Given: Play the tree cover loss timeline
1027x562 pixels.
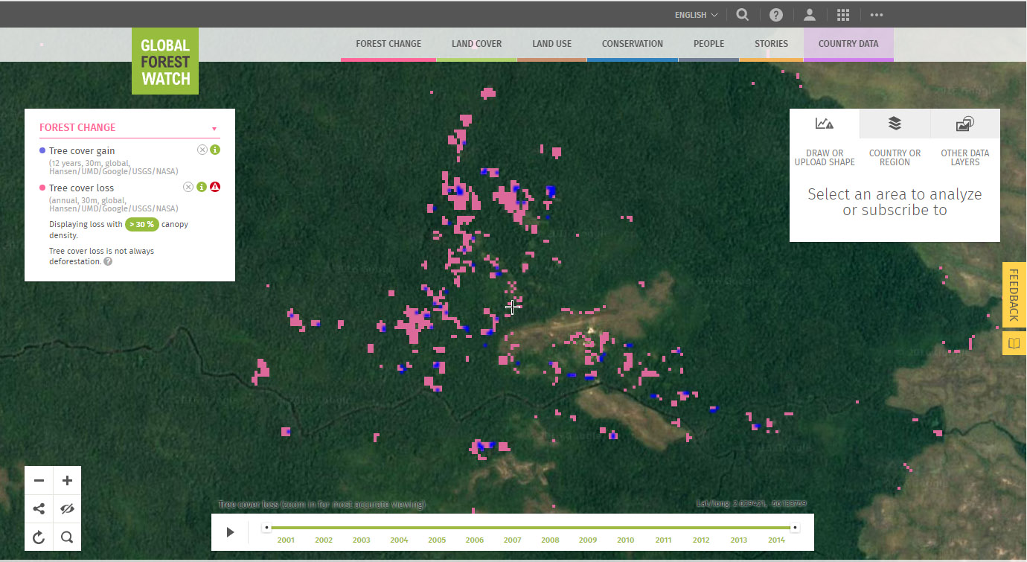Looking at the screenshot, I should coord(230,532).
